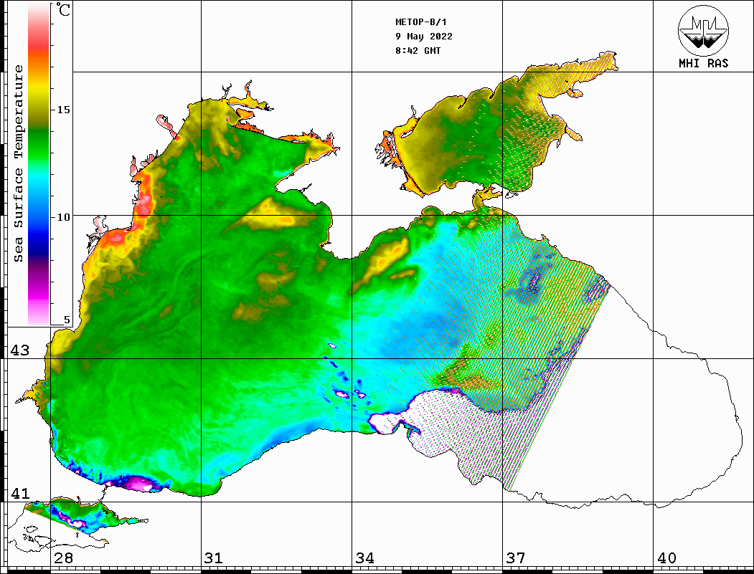This screenshot has width=754, height=574.
Task: Click the temperature color scale bar
Action: tap(39, 164)
